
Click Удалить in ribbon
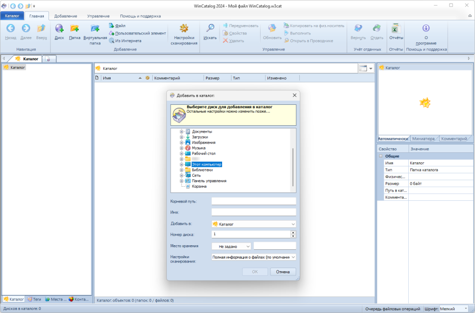click(x=234, y=41)
